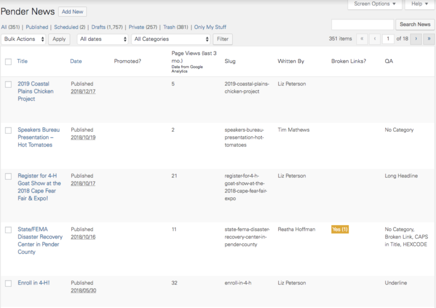The height and width of the screenshot is (308, 436).
Task: Click the page views value 32
Action: tap(174, 283)
